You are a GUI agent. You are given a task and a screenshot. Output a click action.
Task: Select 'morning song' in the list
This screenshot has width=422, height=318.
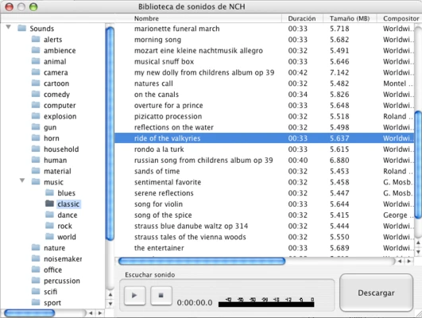(264, 40)
